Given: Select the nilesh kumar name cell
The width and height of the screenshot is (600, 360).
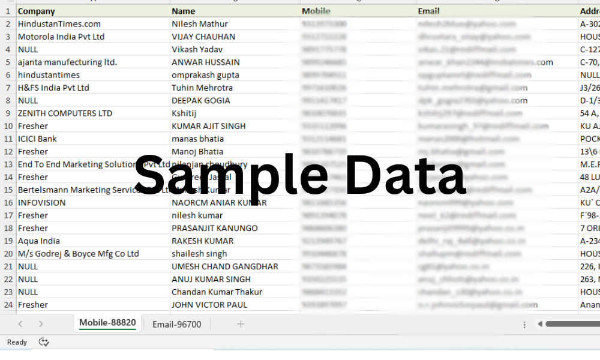Looking at the screenshot, I should point(235,215).
